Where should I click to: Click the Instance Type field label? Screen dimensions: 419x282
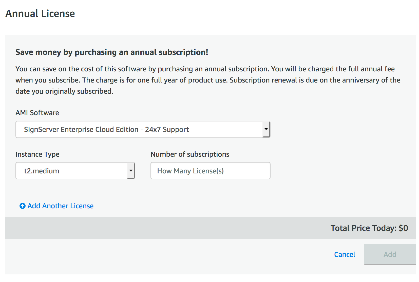click(37, 154)
